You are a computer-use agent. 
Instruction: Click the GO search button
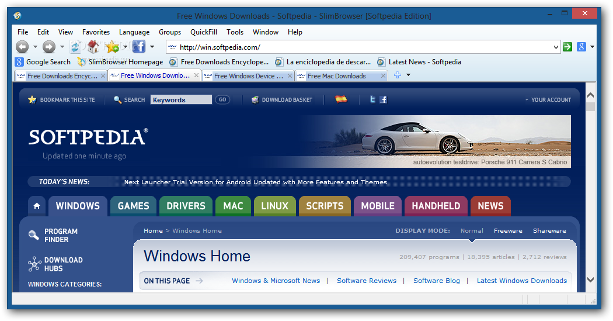222,100
